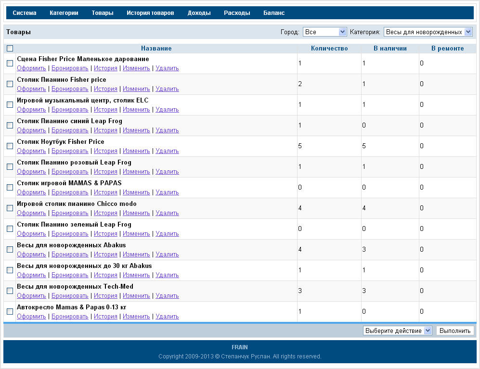Viewport: 480px width, 369px height.
Task: Click product name Столик Ноутбук Fisher Price
Action: point(61,141)
